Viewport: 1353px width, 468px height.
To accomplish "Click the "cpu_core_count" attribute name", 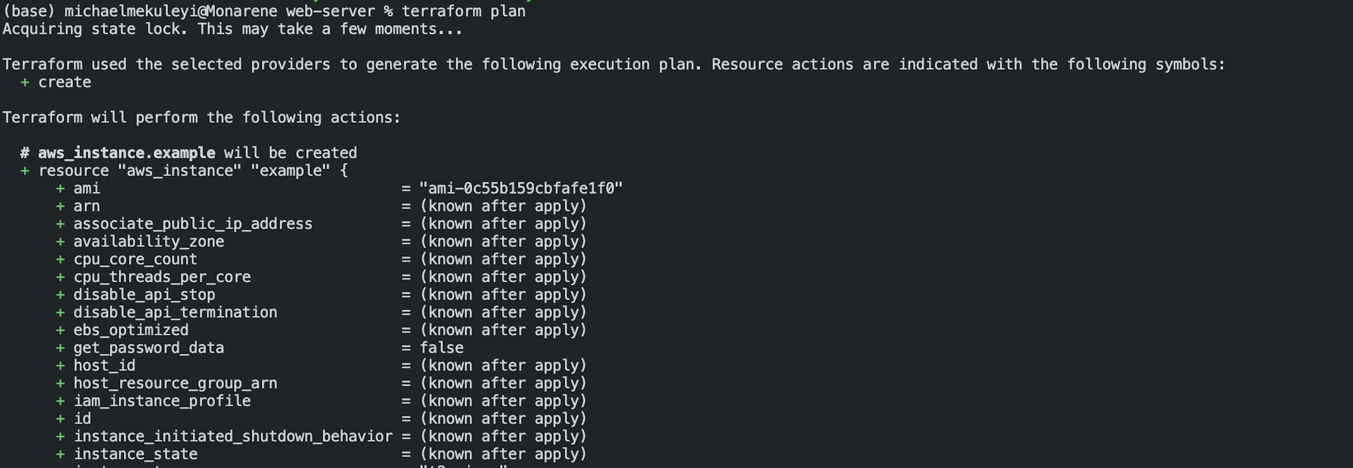I will point(135,259).
